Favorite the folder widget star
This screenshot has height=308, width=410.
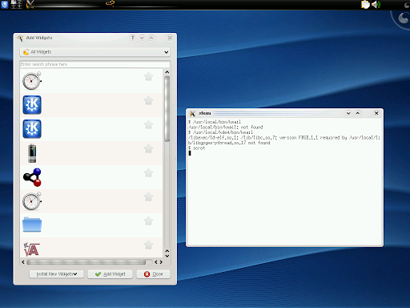click(148, 221)
